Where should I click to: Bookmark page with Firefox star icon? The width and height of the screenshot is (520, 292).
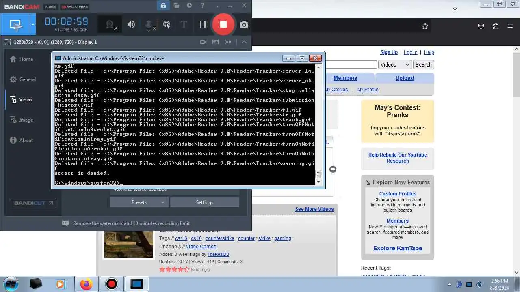pos(425,26)
